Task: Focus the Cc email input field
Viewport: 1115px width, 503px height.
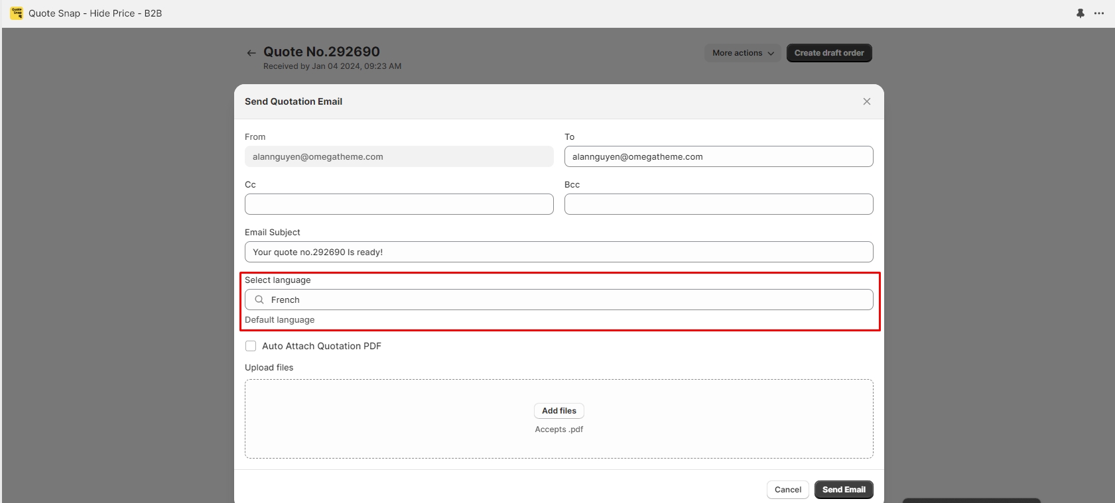Action: tap(399, 204)
